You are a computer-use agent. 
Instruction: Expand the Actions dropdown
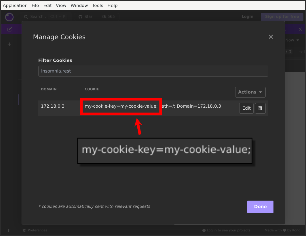[250, 92]
